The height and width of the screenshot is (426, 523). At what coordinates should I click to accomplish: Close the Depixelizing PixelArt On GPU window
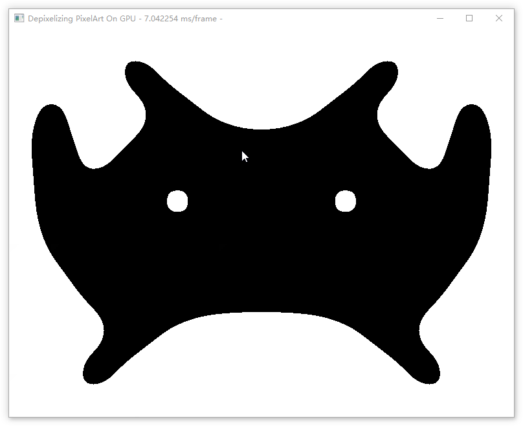(499, 18)
